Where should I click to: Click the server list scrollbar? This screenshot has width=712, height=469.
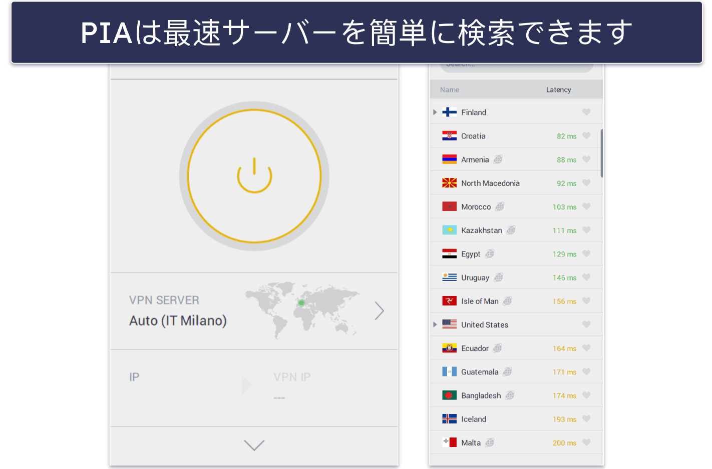(601, 153)
